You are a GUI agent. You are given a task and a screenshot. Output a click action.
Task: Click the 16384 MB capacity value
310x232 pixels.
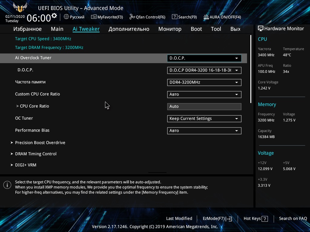pos(266,137)
